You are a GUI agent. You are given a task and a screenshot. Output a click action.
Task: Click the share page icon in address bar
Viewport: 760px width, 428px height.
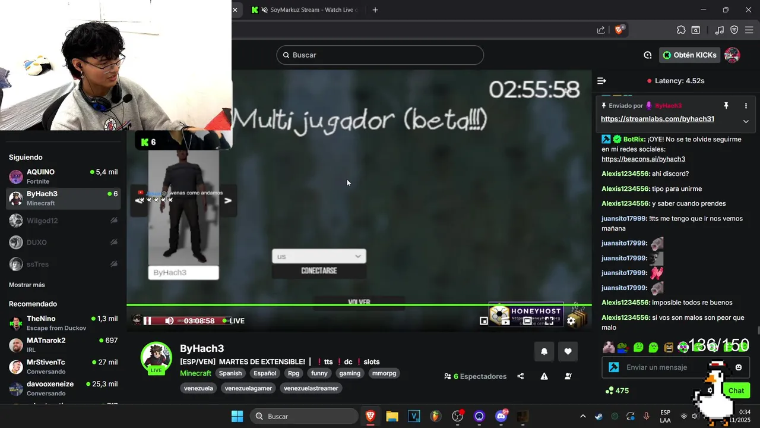pyautogui.click(x=601, y=30)
